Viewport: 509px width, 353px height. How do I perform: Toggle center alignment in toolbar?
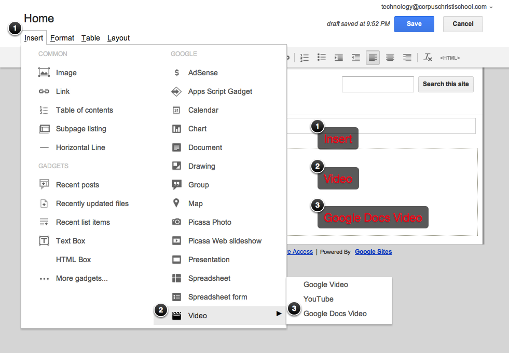[x=390, y=58]
